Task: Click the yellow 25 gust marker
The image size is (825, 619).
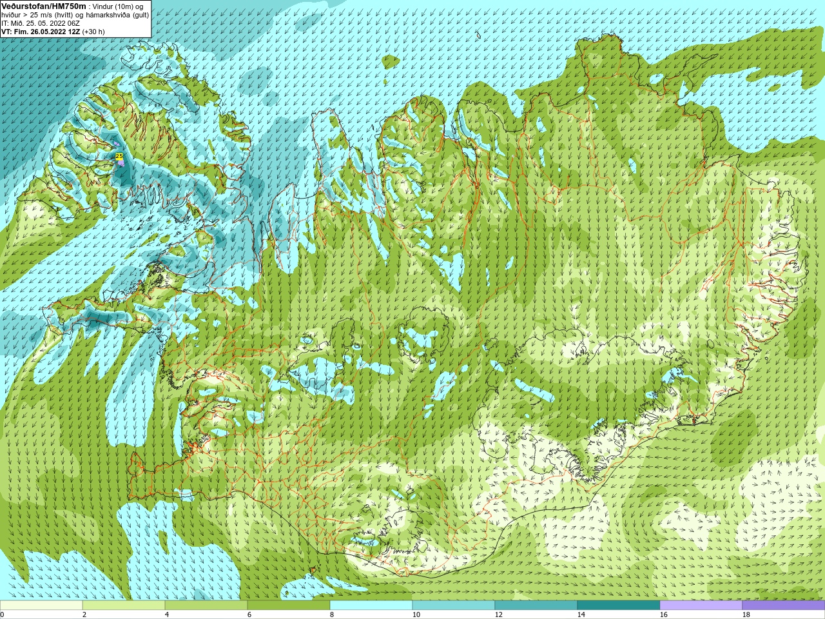Action: pyautogui.click(x=119, y=156)
